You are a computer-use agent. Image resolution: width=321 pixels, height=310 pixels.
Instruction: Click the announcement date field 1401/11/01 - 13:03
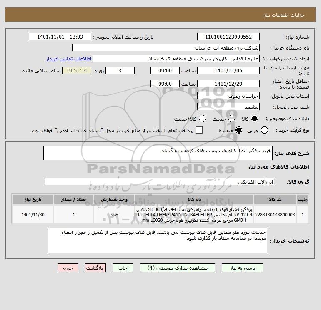(60, 37)
